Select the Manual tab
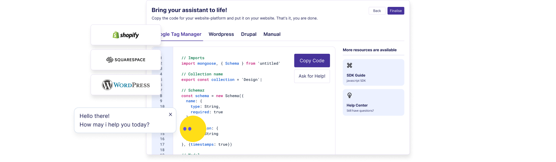The width and height of the screenshot is (556, 162). pos(272,34)
